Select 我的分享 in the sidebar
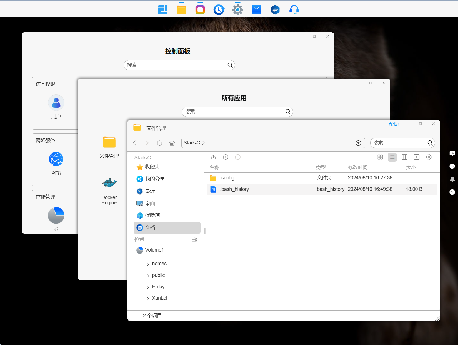 [167, 179]
